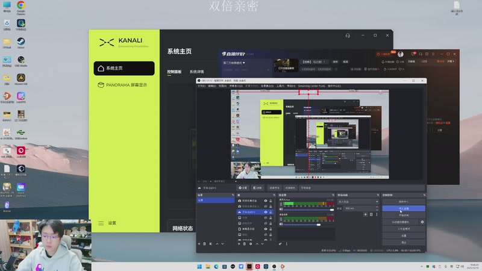Open the Steam desktop shortcut
This screenshot has width=482, height=271.
pos(21,42)
